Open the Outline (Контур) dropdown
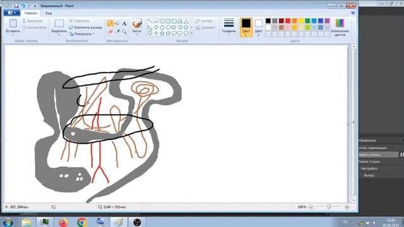This screenshot has width=404, height=227. (205, 21)
